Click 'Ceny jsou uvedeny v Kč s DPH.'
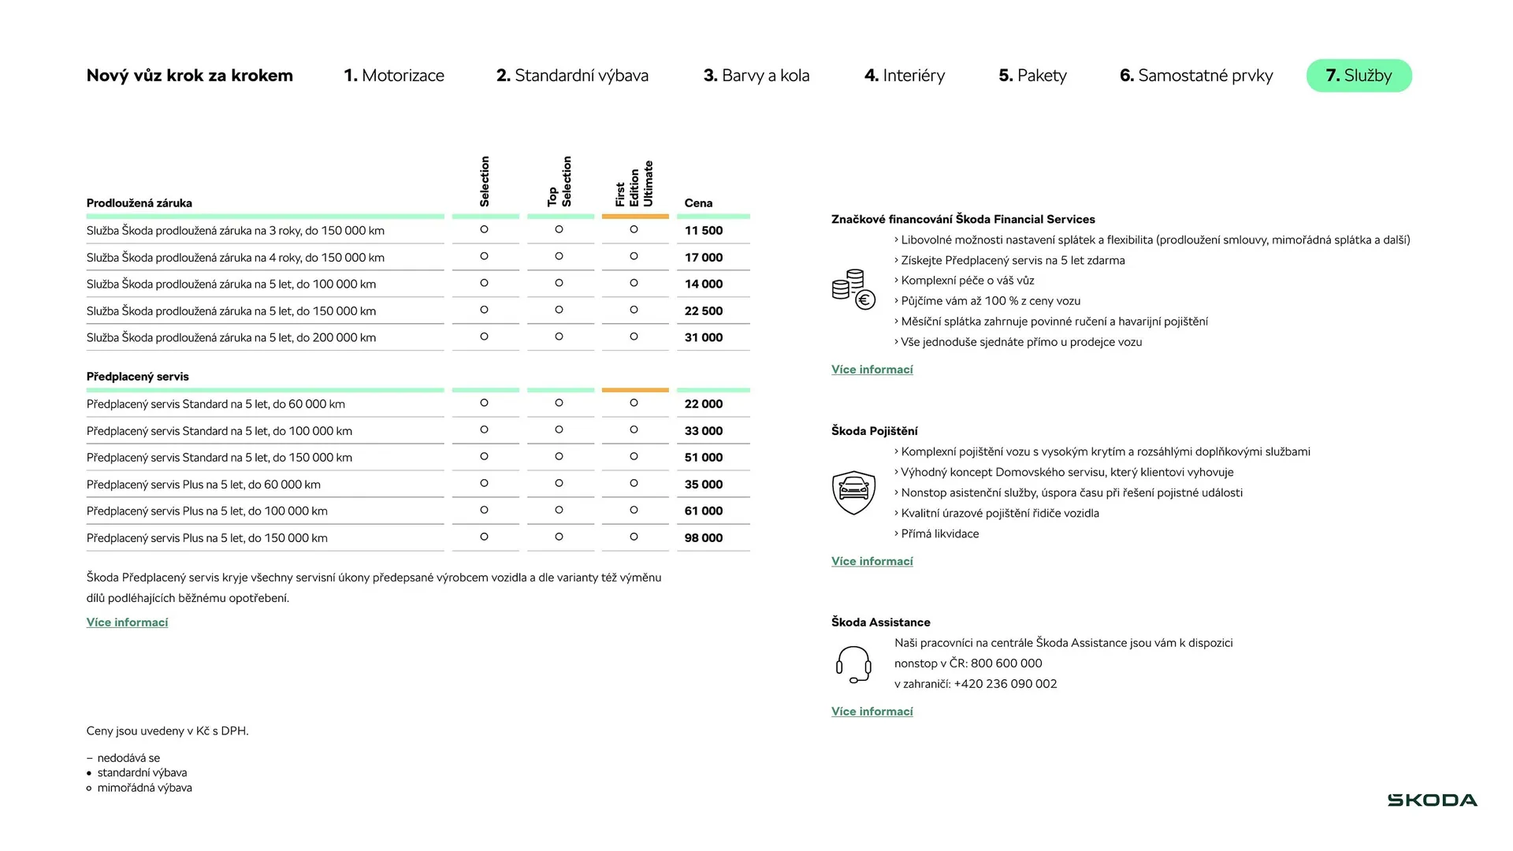This screenshot has height=851, width=1513. [168, 731]
